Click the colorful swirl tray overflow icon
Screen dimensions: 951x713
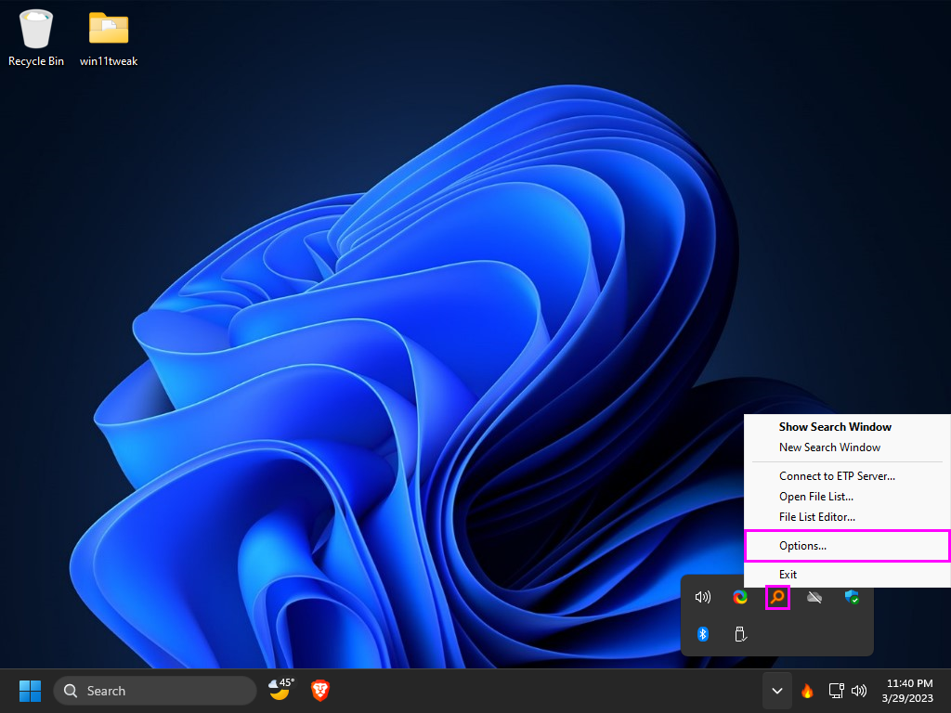(740, 597)
